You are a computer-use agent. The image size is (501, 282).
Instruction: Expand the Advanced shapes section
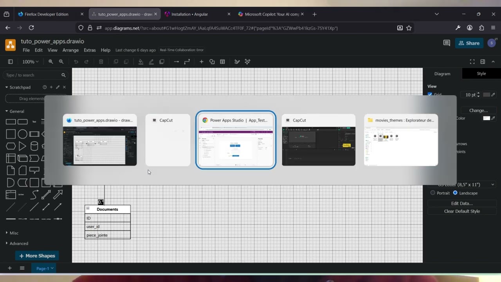(x=7, y=243)
